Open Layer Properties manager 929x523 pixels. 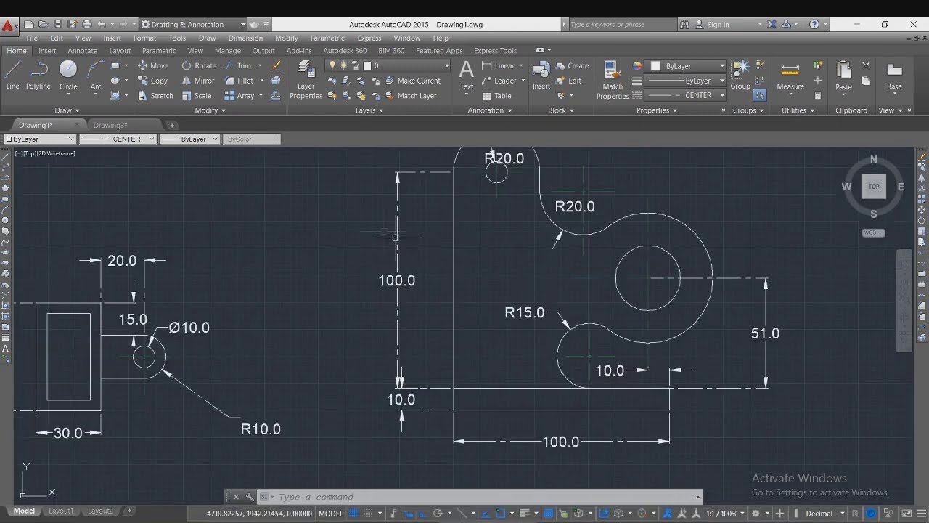[x=306, y=80]
